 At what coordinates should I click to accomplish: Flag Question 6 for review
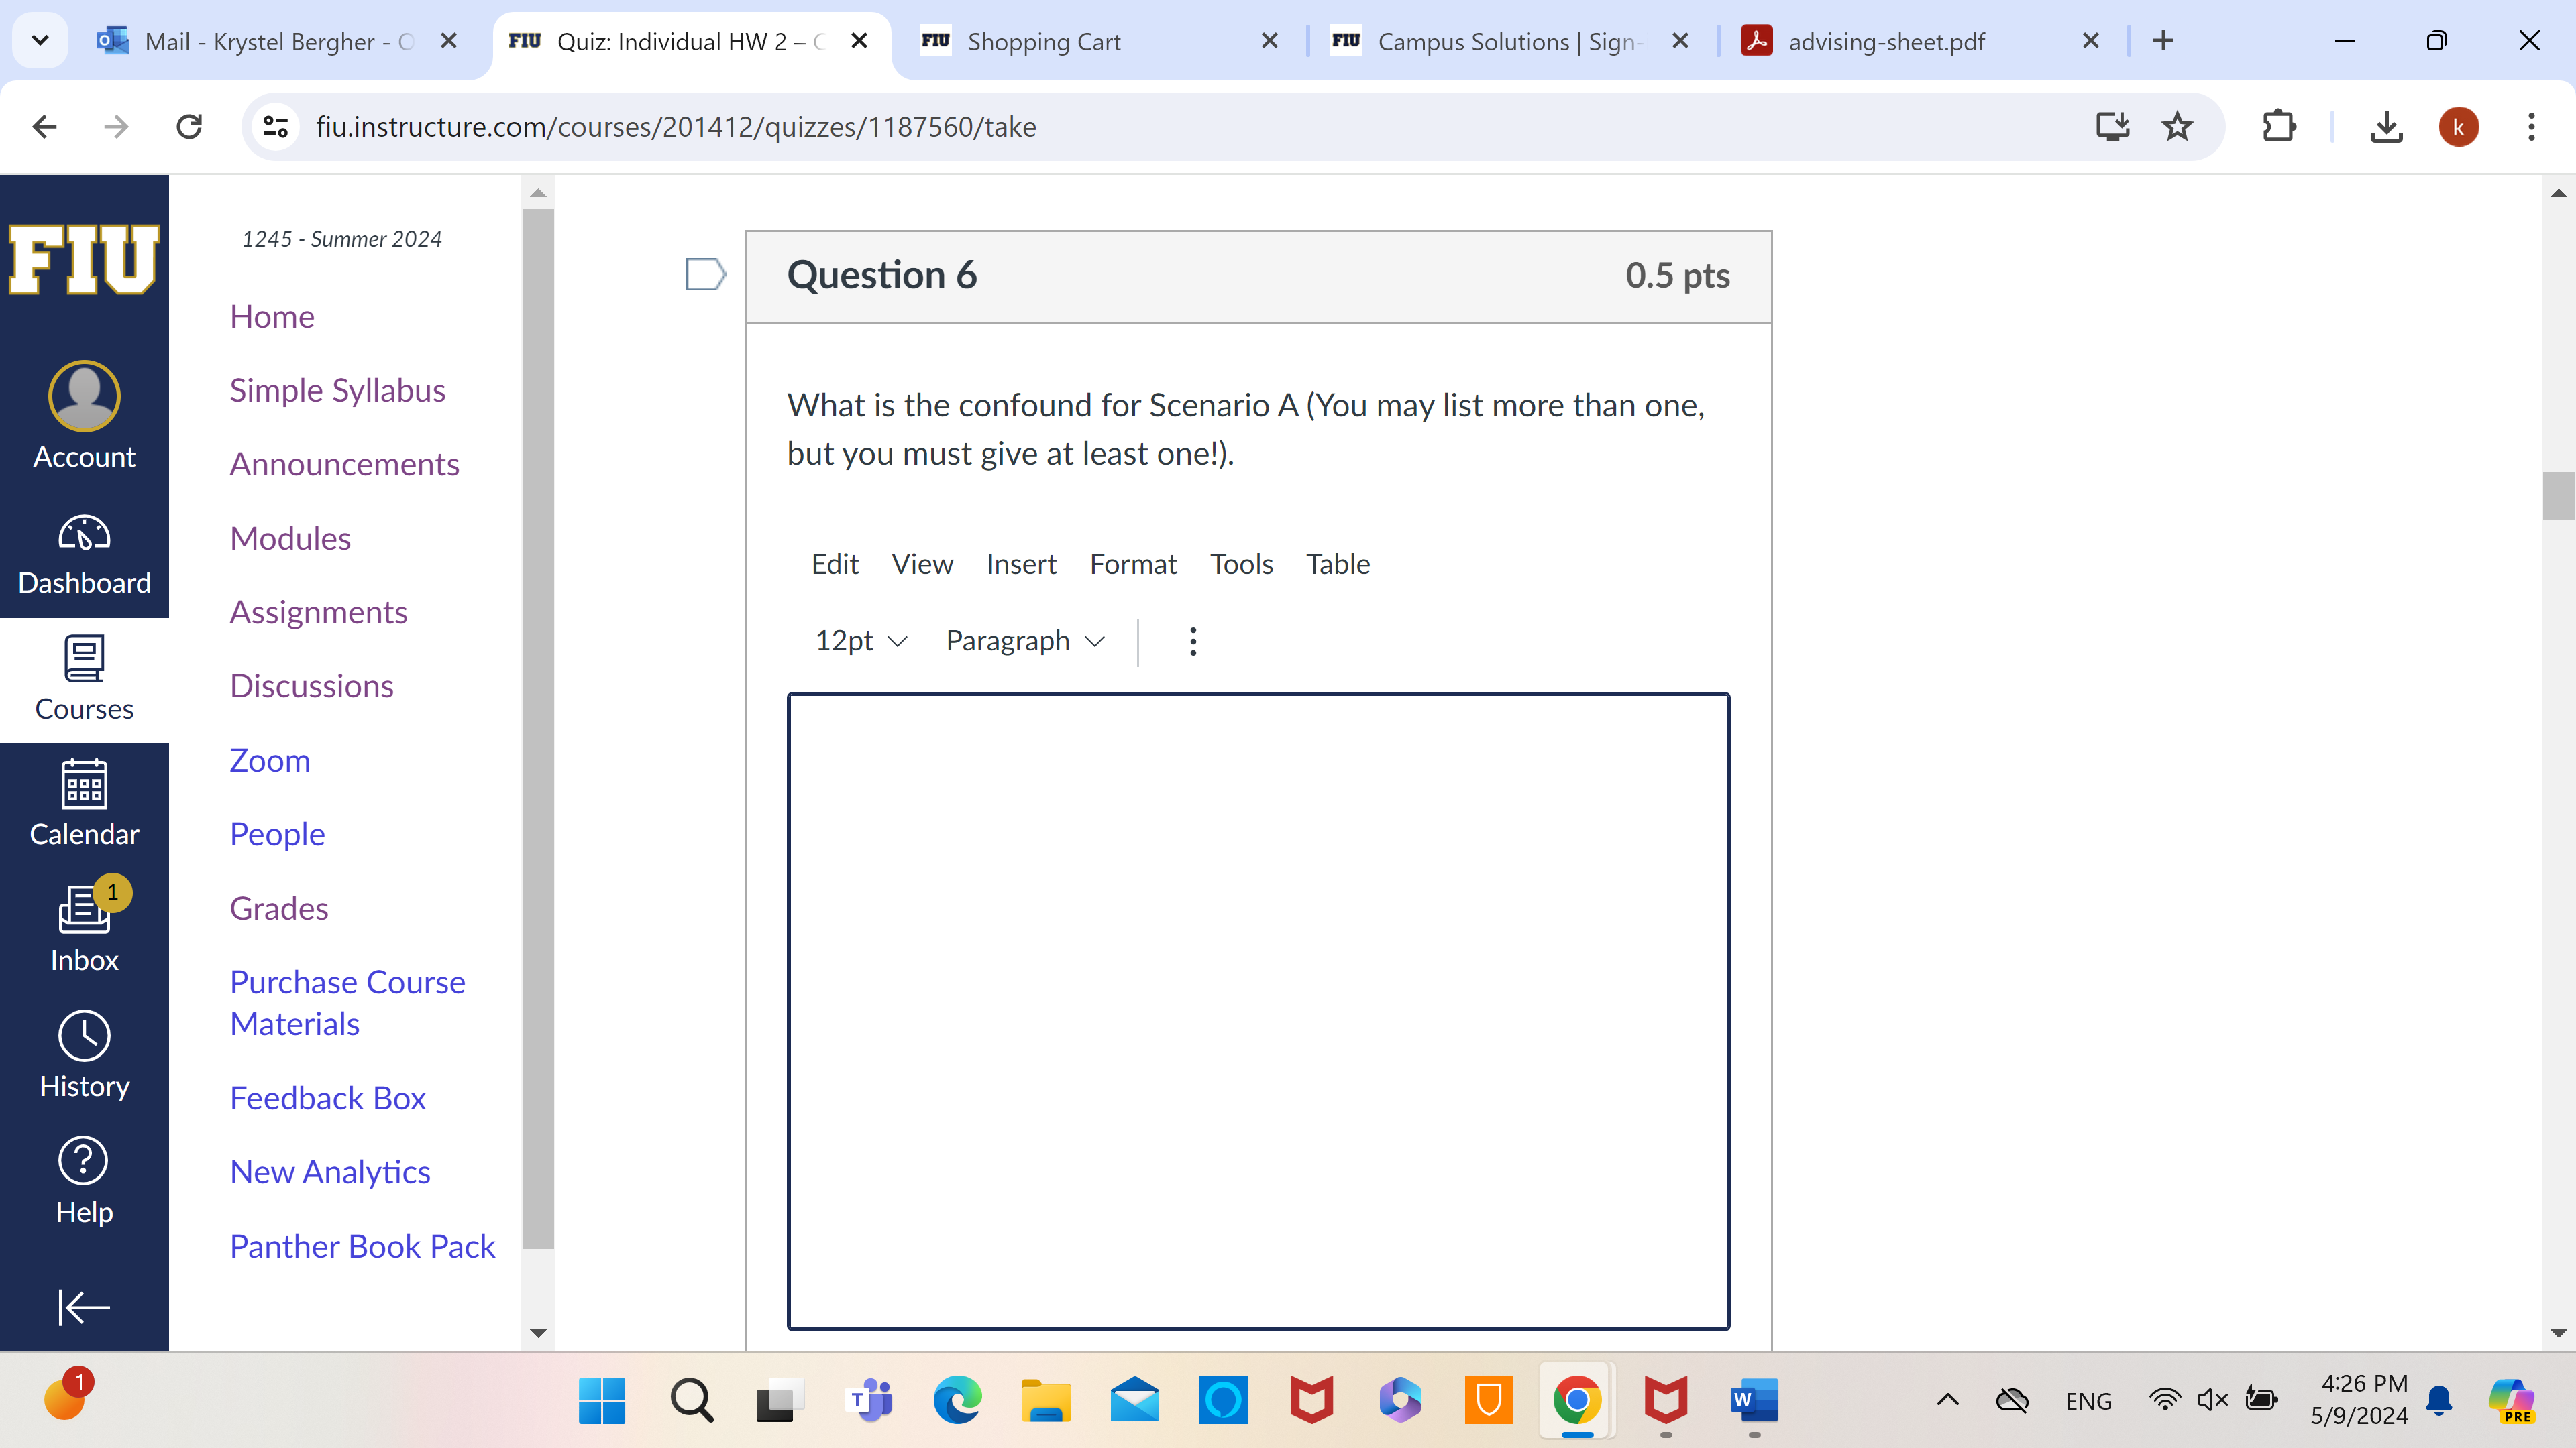705,274
